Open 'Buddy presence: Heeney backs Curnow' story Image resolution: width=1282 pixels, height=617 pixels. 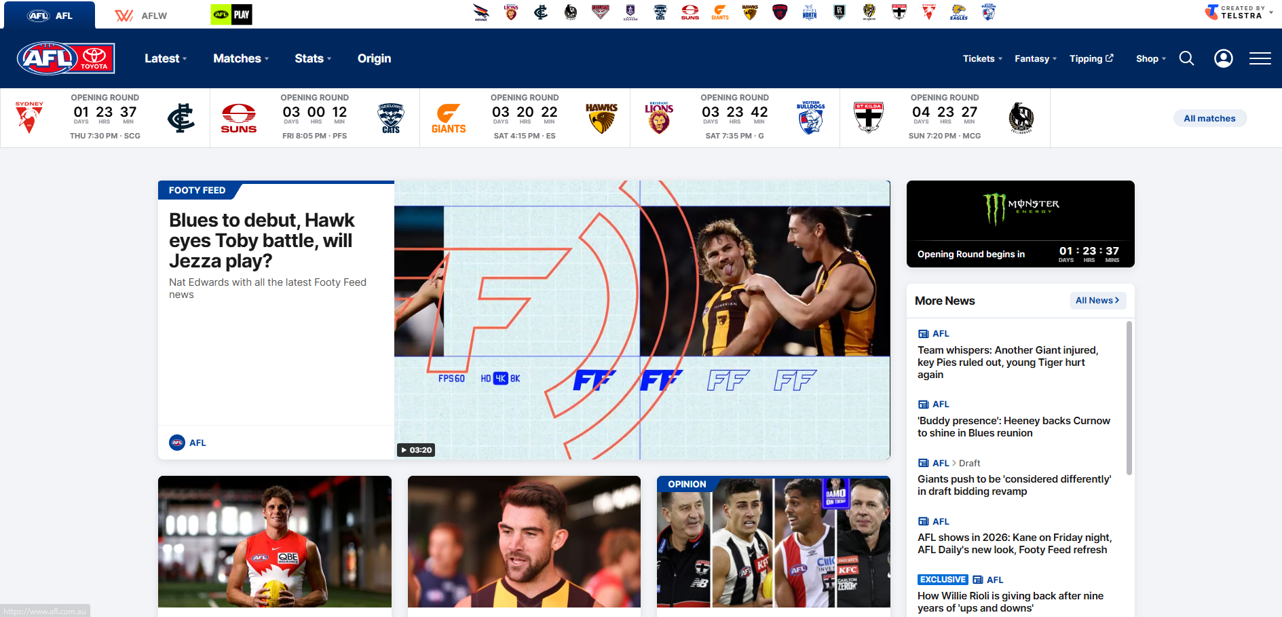[1014, 427]
